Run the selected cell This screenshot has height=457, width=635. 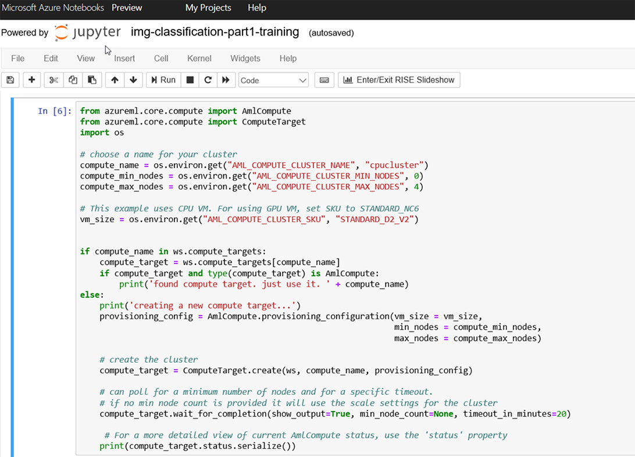[163, 80]
